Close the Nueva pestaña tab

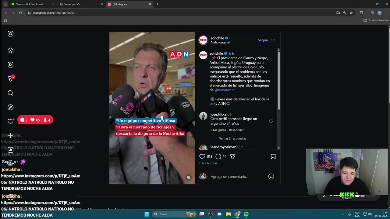click(101, 4)
